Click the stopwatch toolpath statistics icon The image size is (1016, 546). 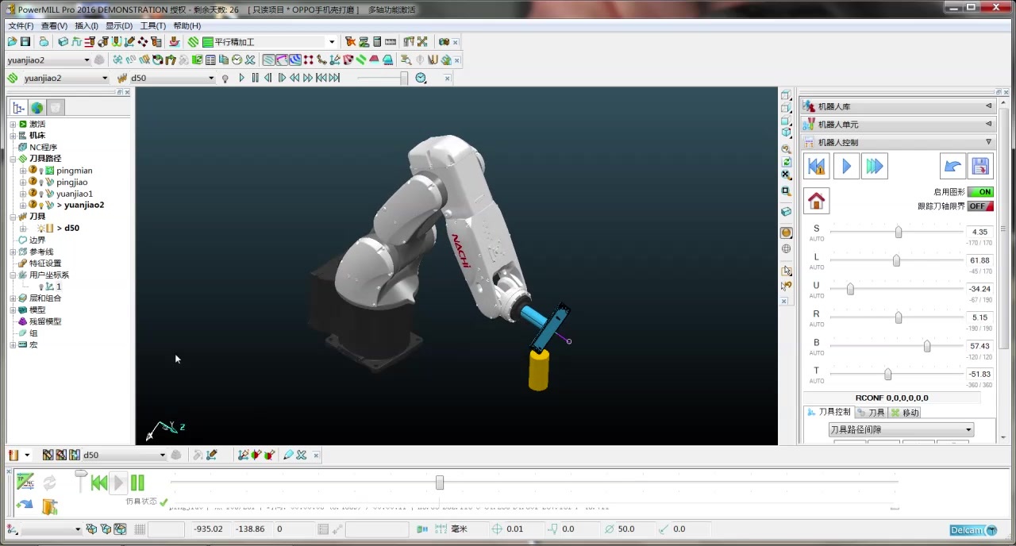[x=237, y=60]
